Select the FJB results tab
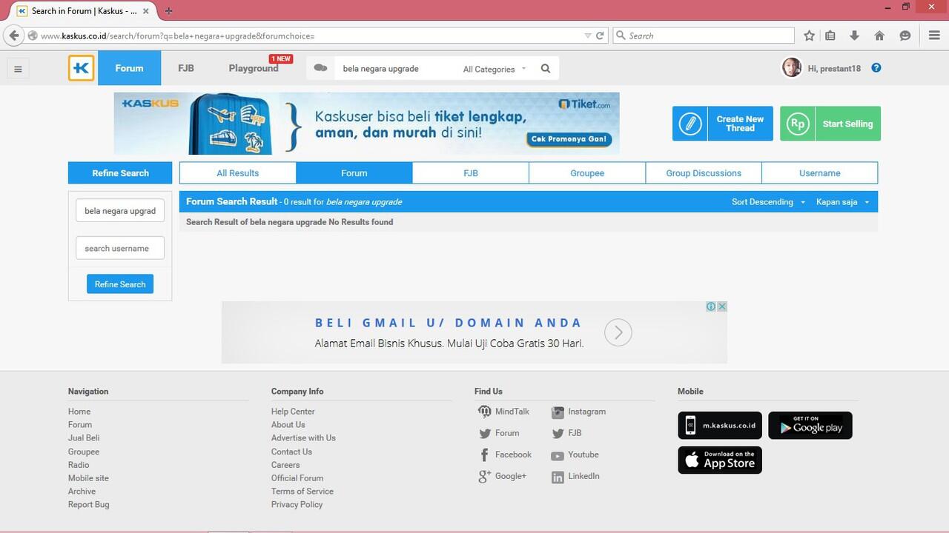 point(471,173)
